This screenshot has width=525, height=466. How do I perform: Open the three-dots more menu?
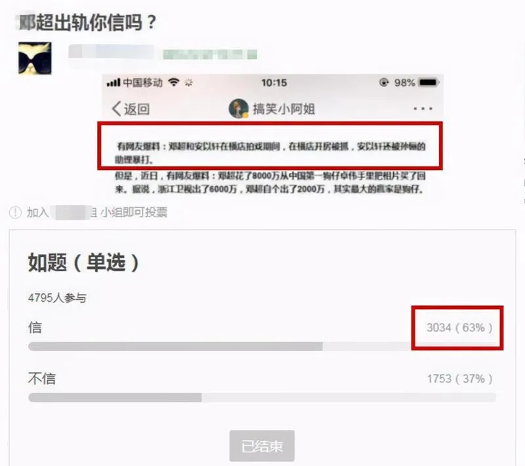[423, 108]
